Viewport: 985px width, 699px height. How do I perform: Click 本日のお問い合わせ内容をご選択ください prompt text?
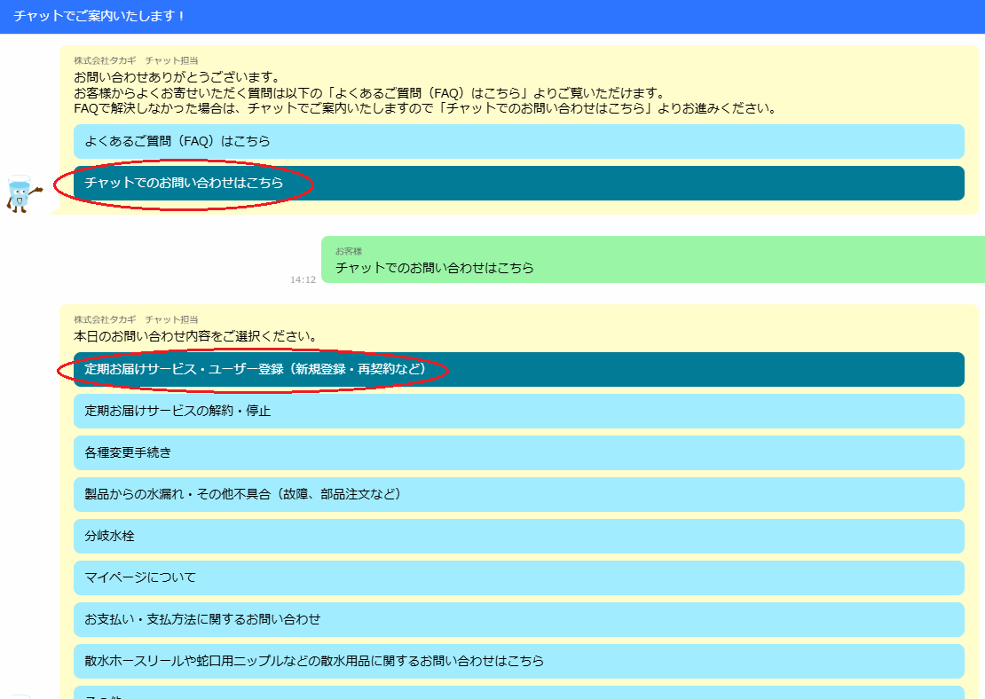click(x=195, y=336)
